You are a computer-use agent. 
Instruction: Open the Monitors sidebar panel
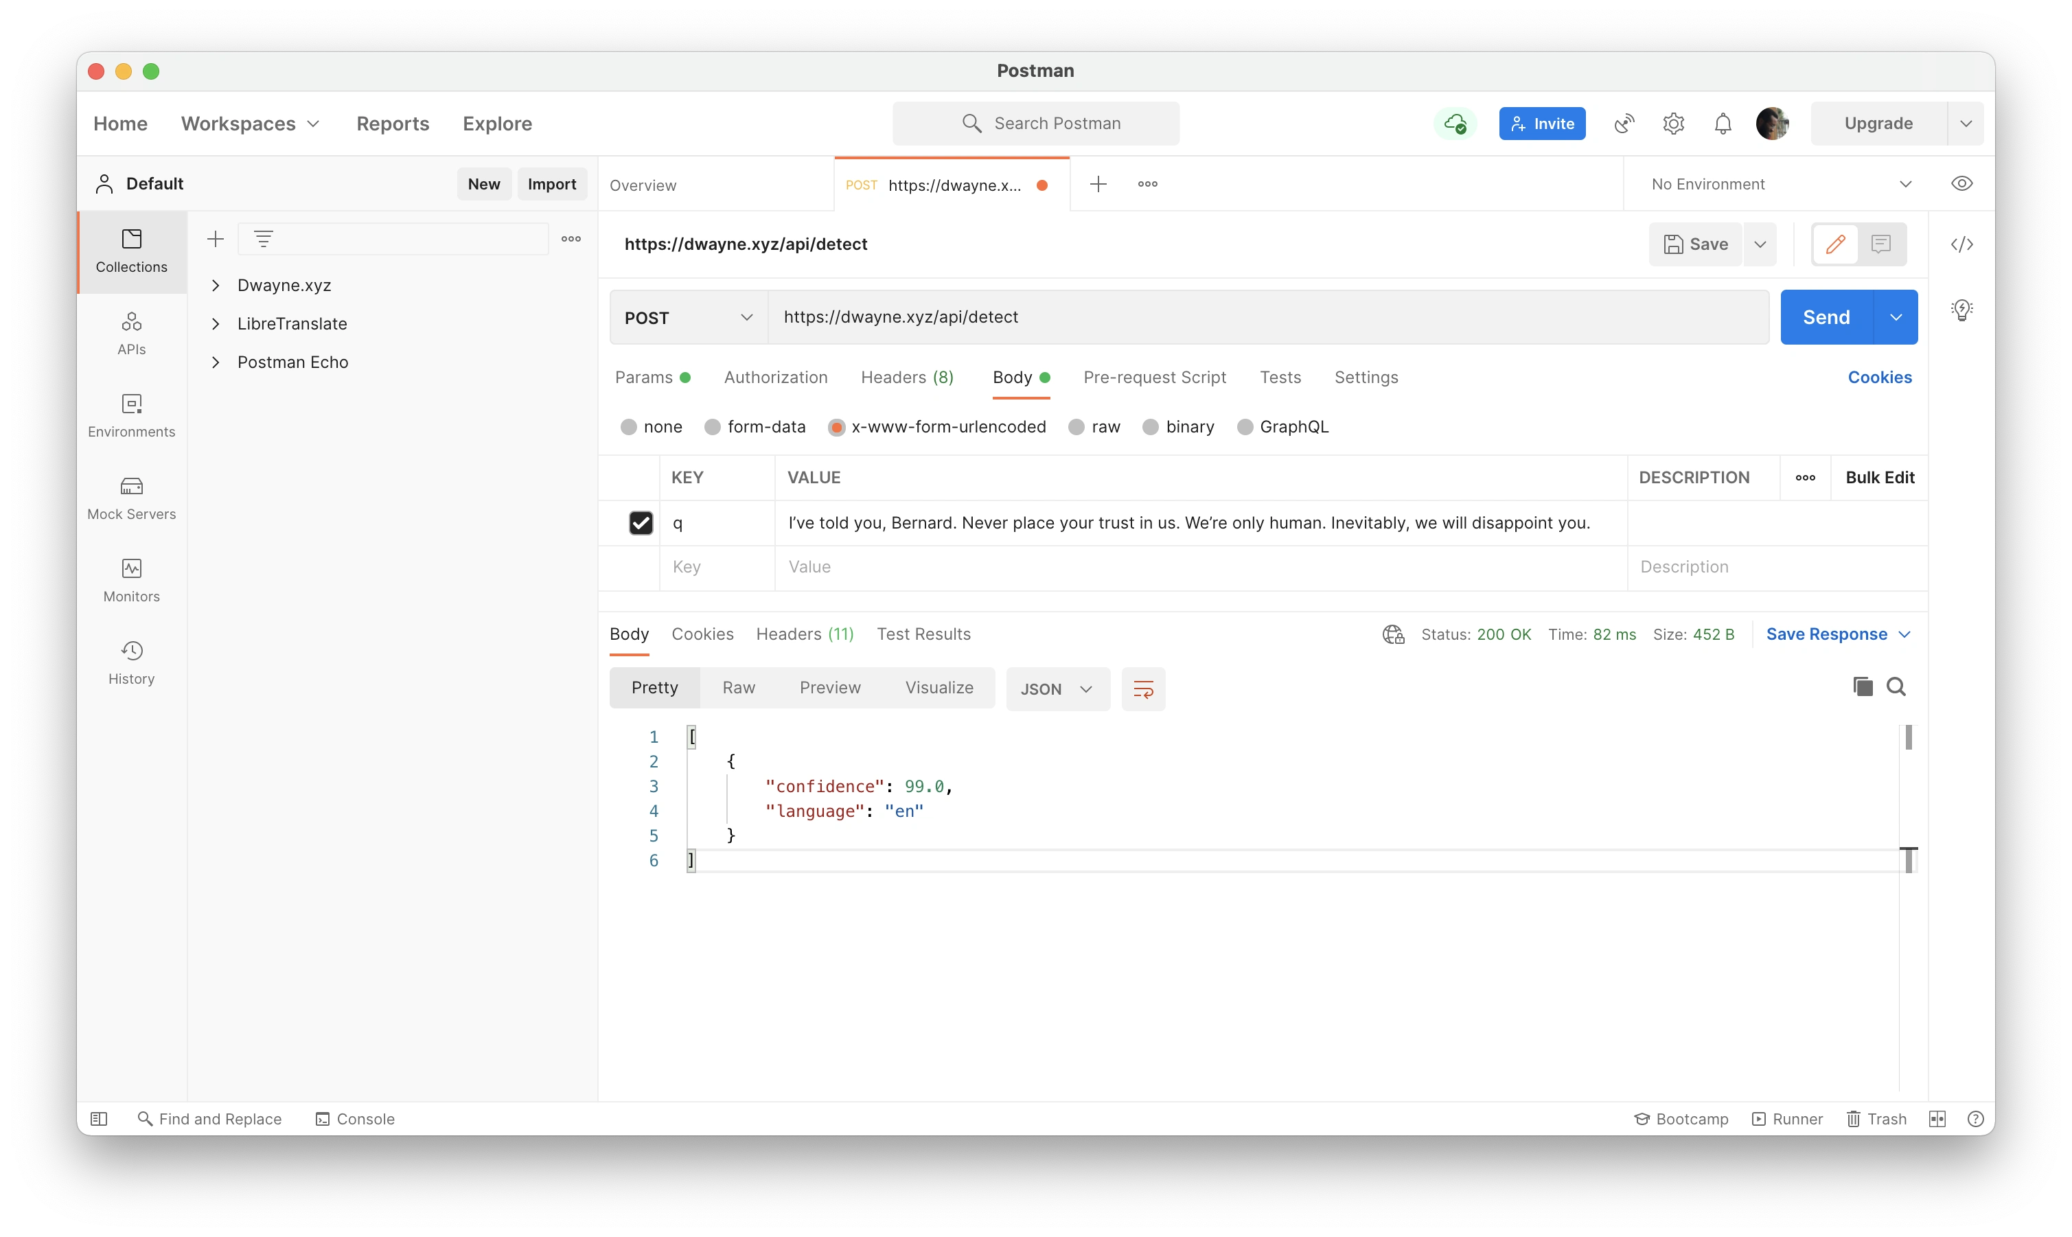click(x=132, y=580)
